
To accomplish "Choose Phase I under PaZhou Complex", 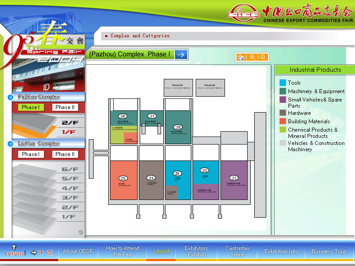I will pyautogui.click(x=31, y=107).
